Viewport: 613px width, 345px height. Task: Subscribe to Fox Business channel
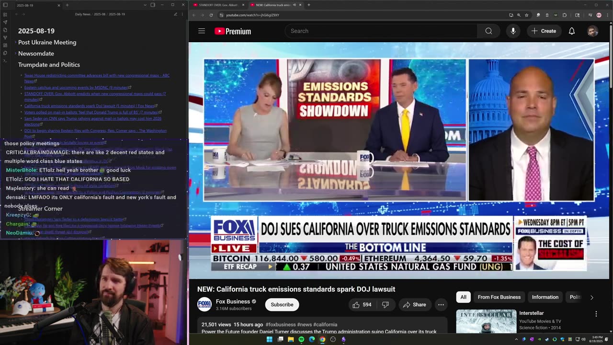click(x=282, y=305)
